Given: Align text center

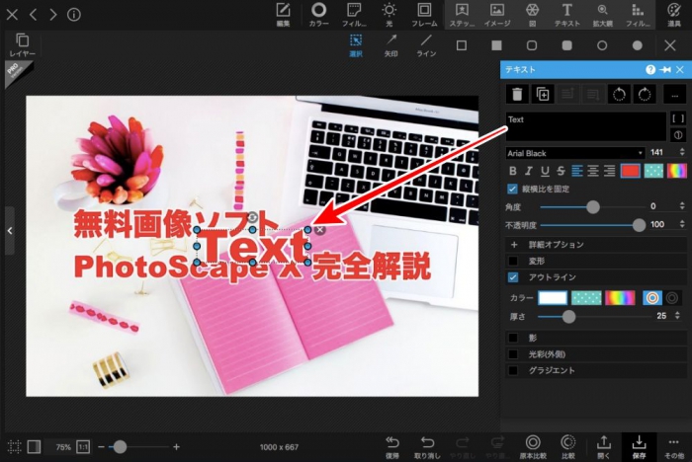Looking at the screenshot, I should [x=593, y=171].
